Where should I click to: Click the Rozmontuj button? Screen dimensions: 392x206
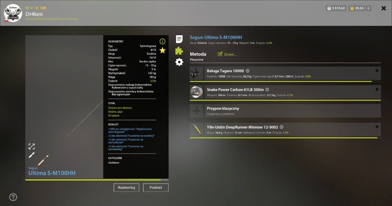point(126,188)
